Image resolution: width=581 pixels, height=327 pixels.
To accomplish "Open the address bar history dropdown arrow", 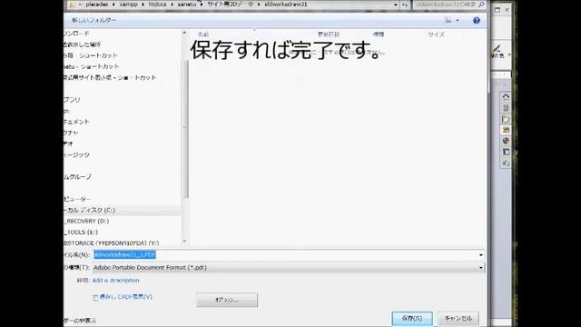I will (x=396, y=5).
